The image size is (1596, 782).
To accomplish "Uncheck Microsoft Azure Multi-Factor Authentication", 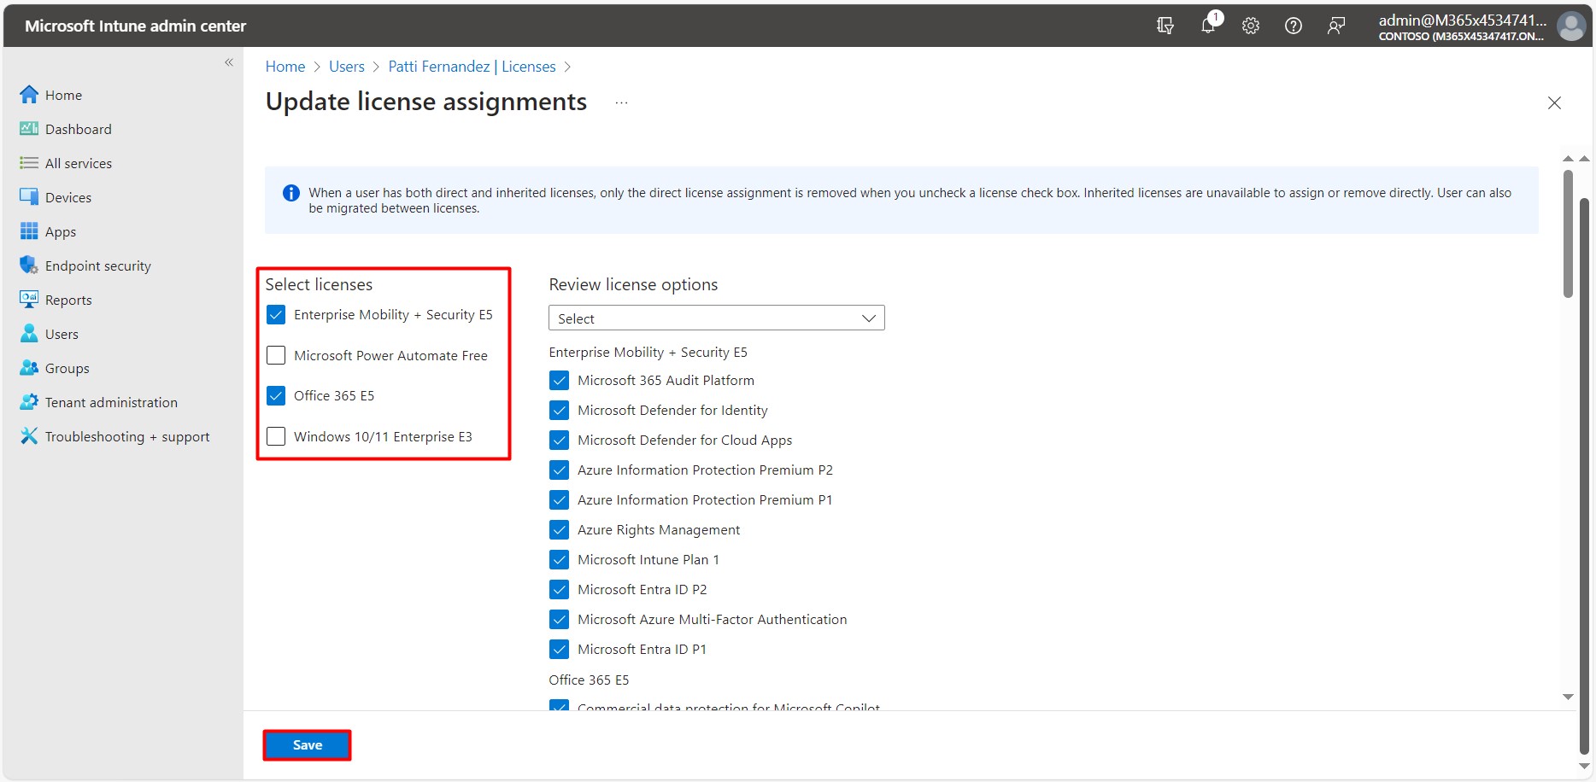I will pos(560,620).
